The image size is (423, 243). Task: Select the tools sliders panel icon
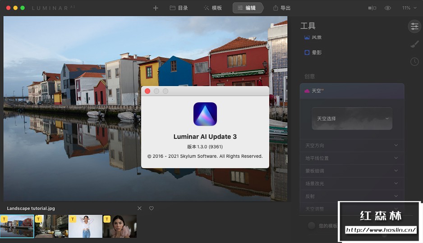(414, 27)
